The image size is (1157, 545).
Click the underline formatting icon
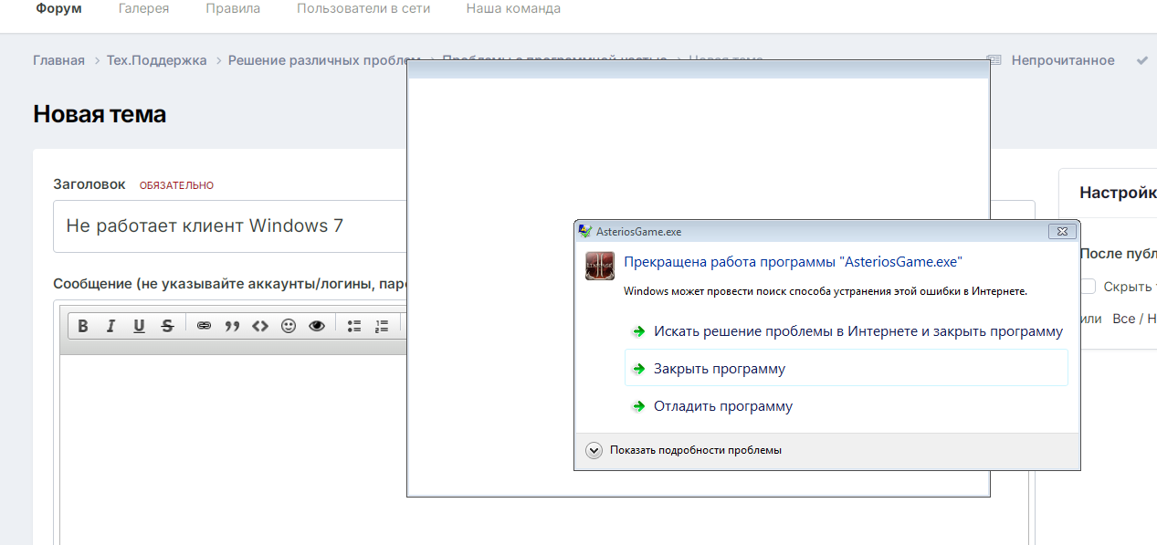(139, 326)
